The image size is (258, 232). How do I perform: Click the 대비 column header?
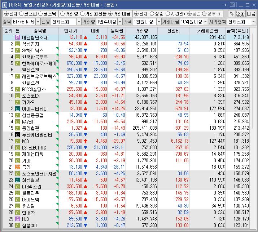point(95,31)
